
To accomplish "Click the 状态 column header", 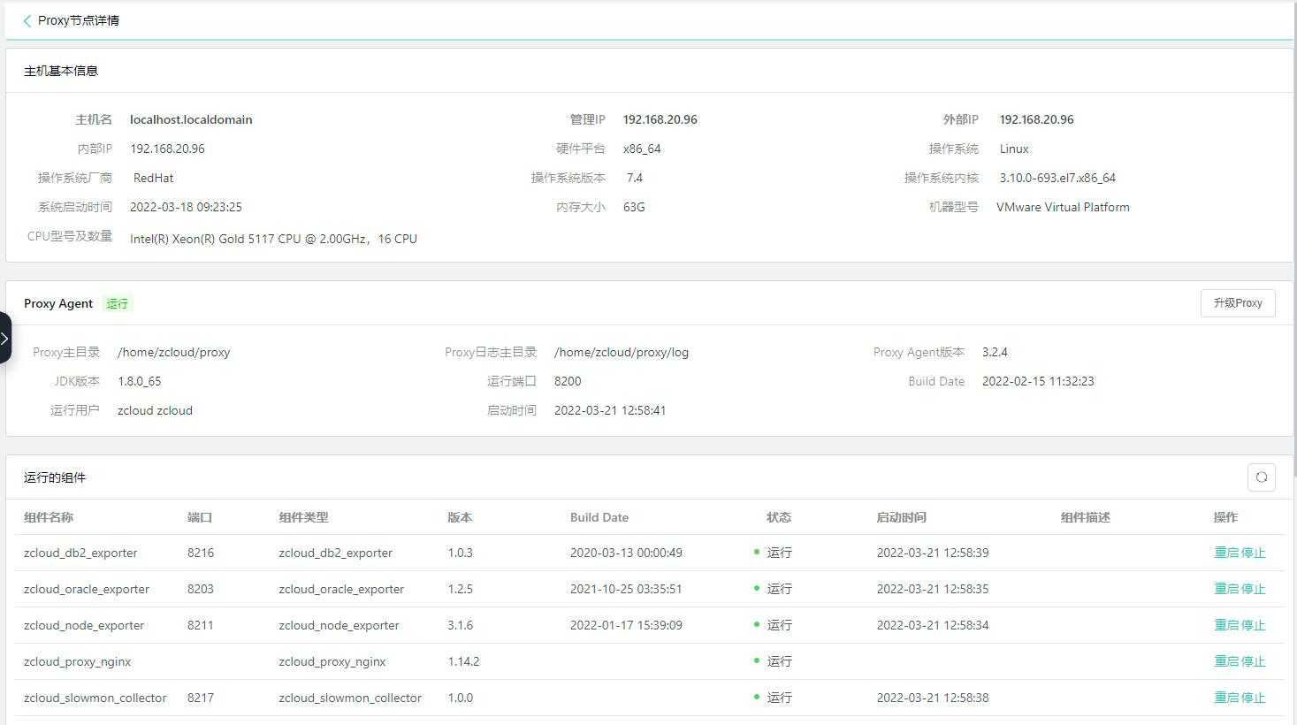I will tap(779, 517).
